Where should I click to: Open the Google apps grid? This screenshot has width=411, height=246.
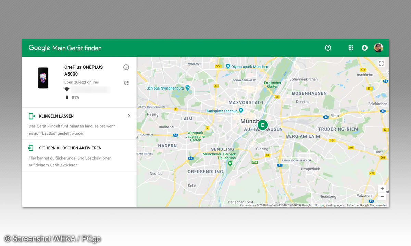tap(351, 48)
